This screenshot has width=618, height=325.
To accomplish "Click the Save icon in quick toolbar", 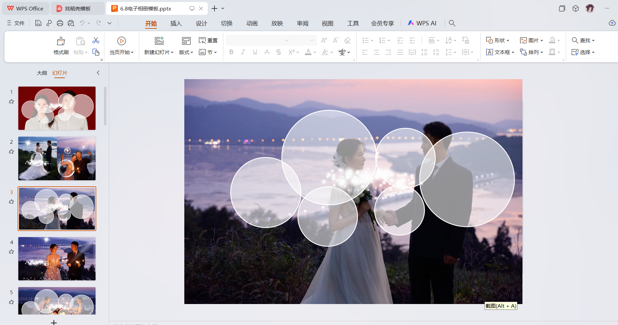I will pyautogui.click(x=38, y=23).
